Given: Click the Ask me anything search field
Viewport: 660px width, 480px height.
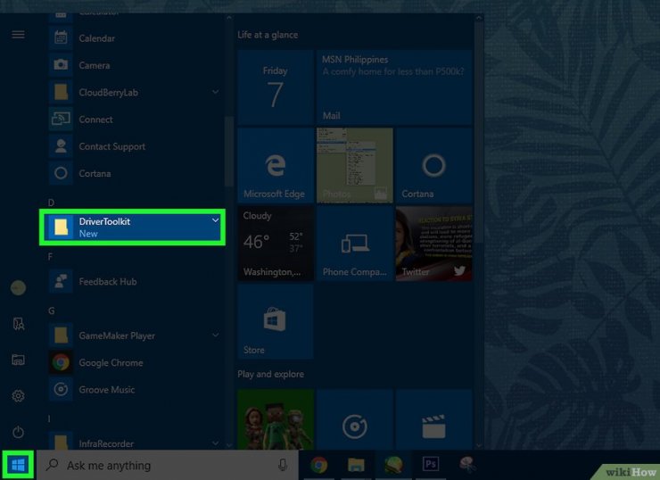Looking at the screenshot, I should tap(161, 465).
